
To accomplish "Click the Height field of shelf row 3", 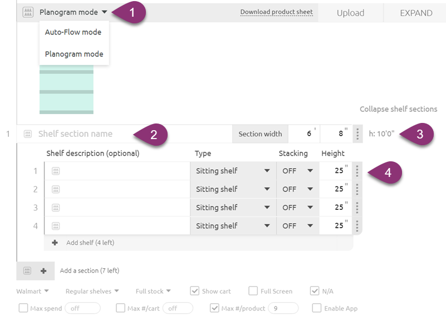I will tap(336, 208).
